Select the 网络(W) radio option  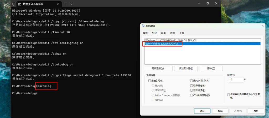coord(153,100)
